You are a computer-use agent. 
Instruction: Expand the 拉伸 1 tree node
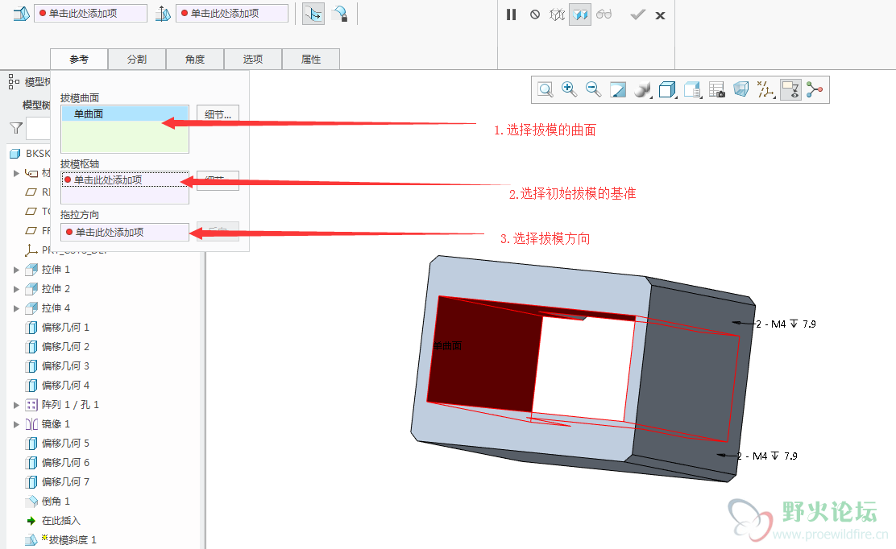click(x=17, y=270)
